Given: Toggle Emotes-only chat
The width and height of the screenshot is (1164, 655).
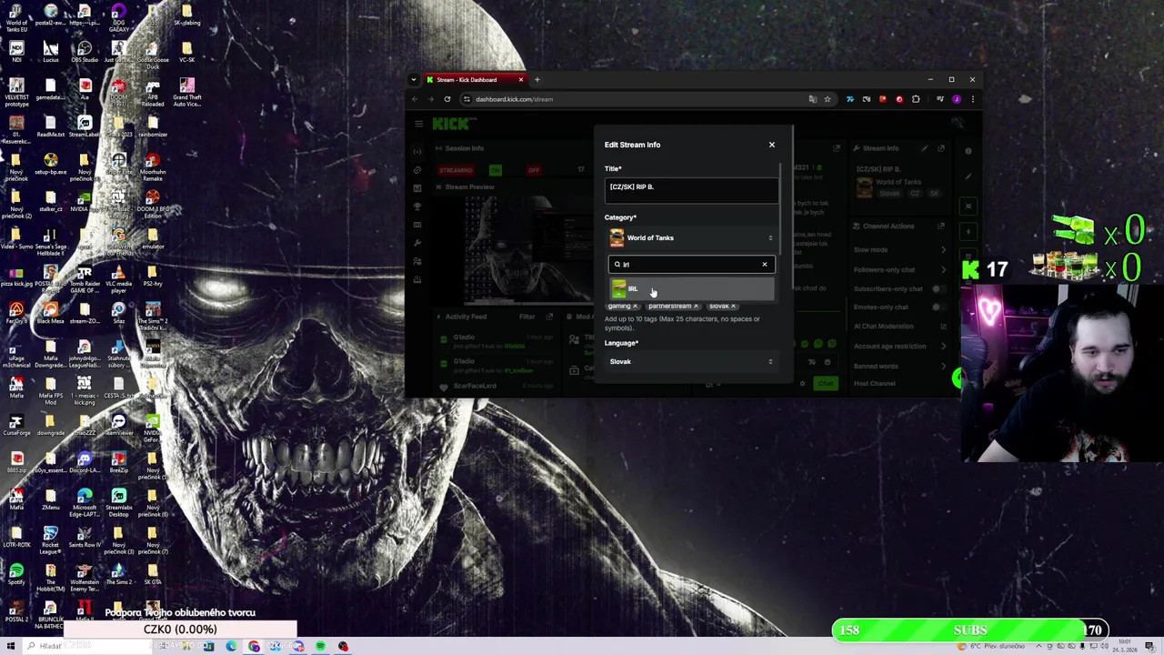Looking at the screenshot, I should pyautogui.click(x=938, y=307).
